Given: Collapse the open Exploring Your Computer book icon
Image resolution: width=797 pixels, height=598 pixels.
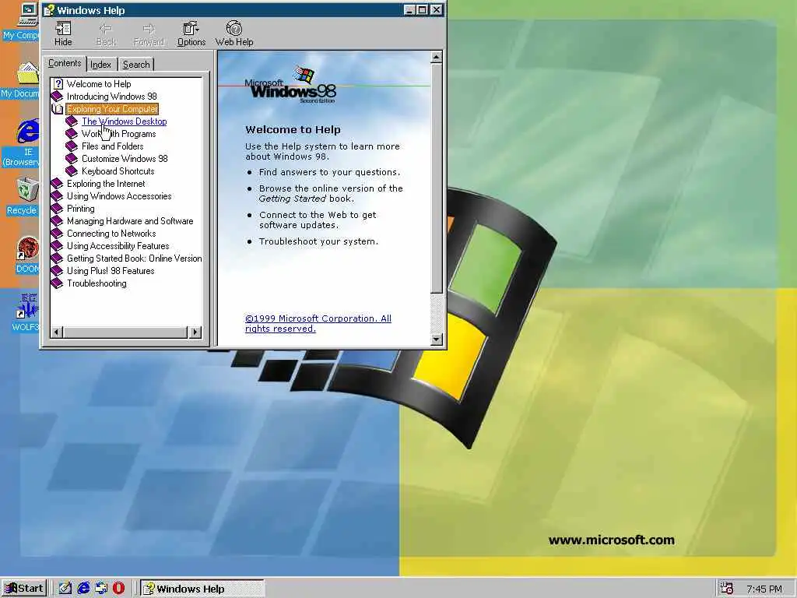Looking at the screenshot, I should pyautogui.click(x=58, y=109).
